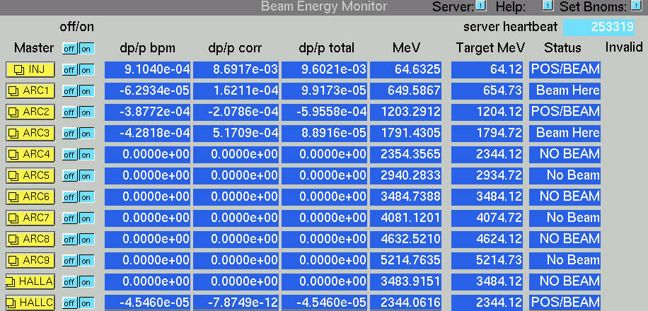The image size is (648, 311).
Task: Select INJ dp/p bpm value 9.1040e-04
Action: click(148, 70)
